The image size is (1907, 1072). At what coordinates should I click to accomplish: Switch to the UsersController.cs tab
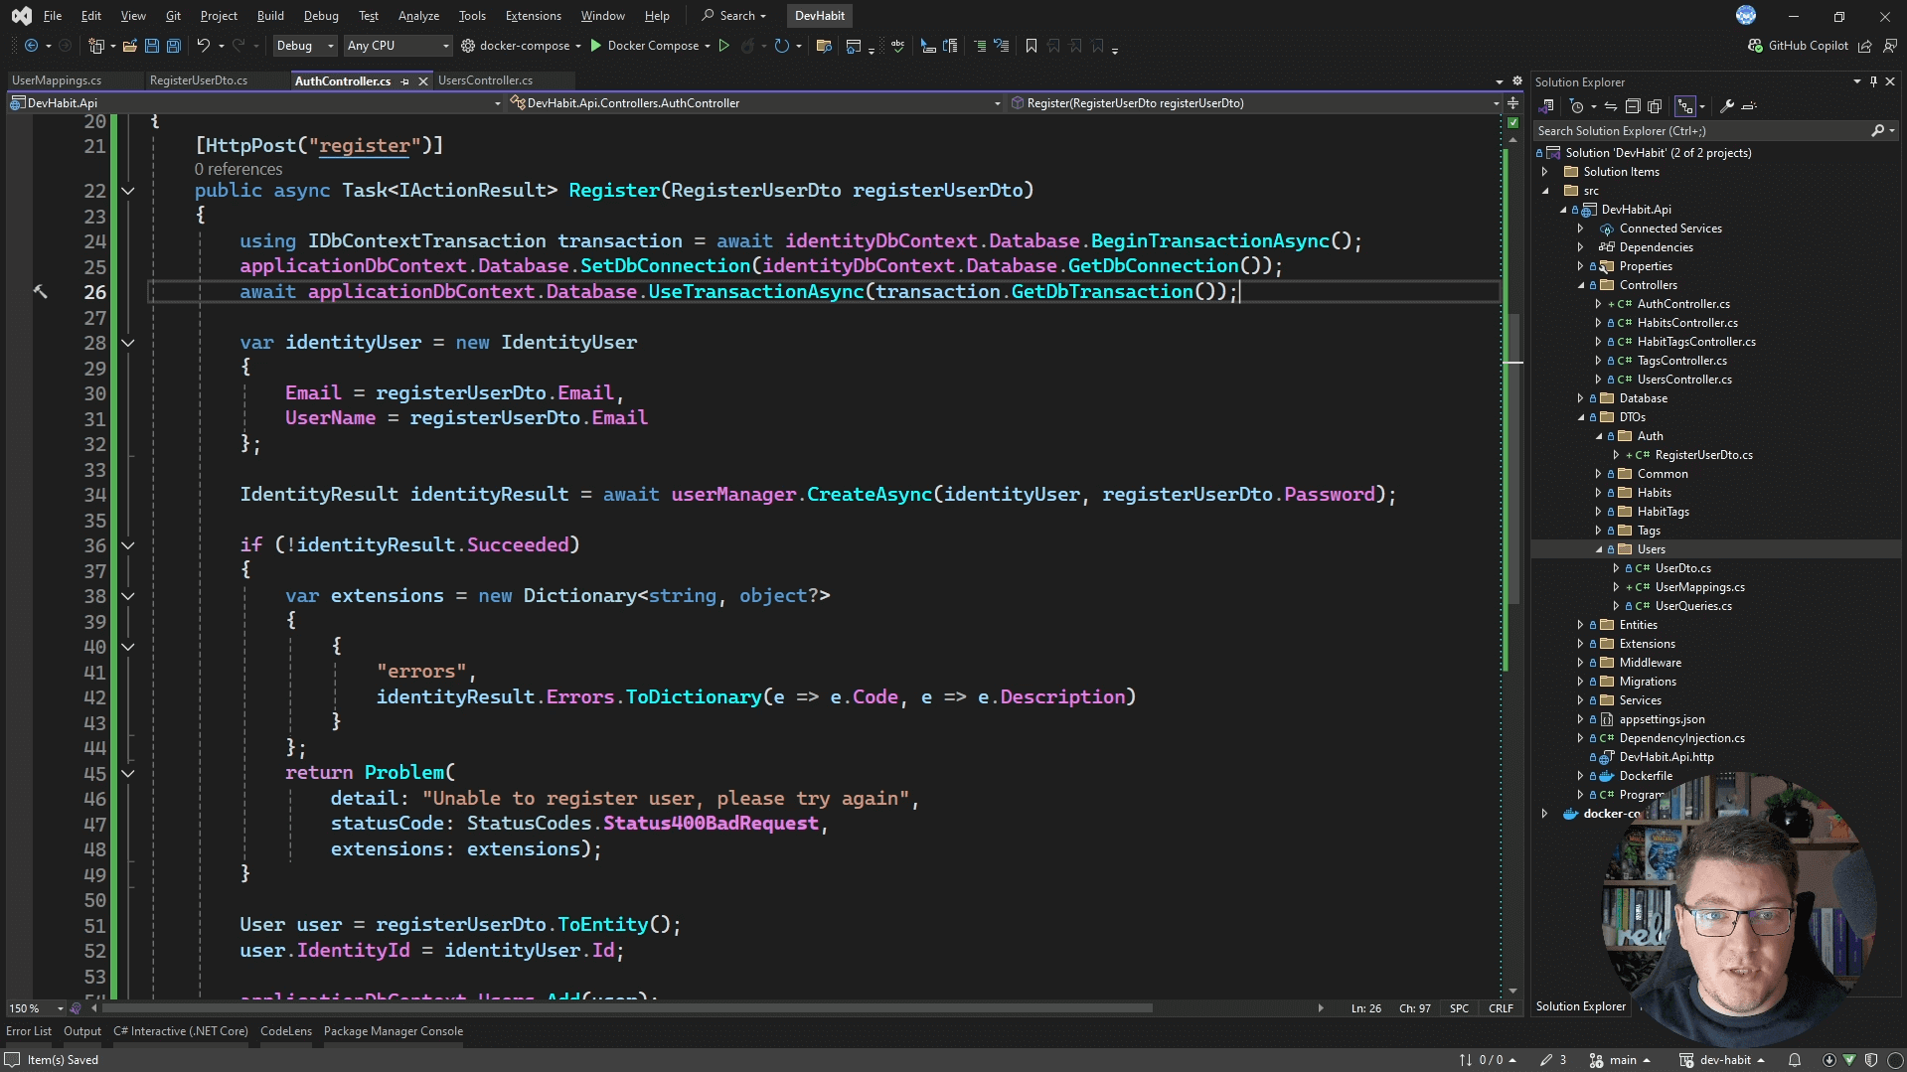[486, 80]
